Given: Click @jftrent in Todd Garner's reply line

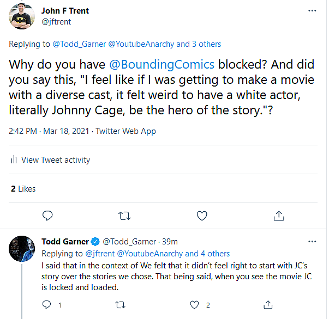Looking at the screenshot, I should tap(99, 254).
